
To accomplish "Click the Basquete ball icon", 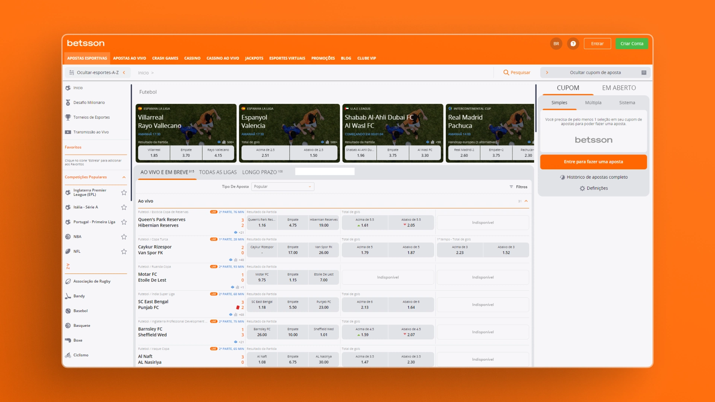I will 68,326.
